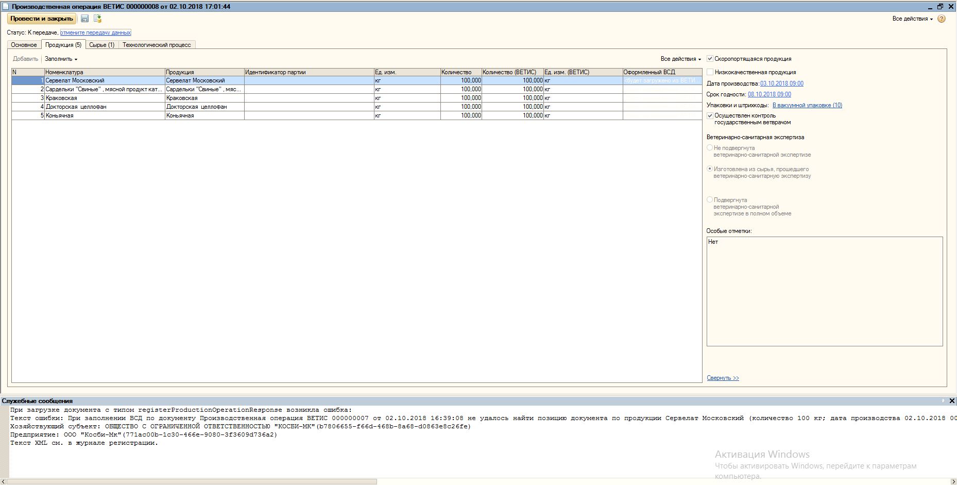
Task: Click the post document icon
Action: pos(97,19)
